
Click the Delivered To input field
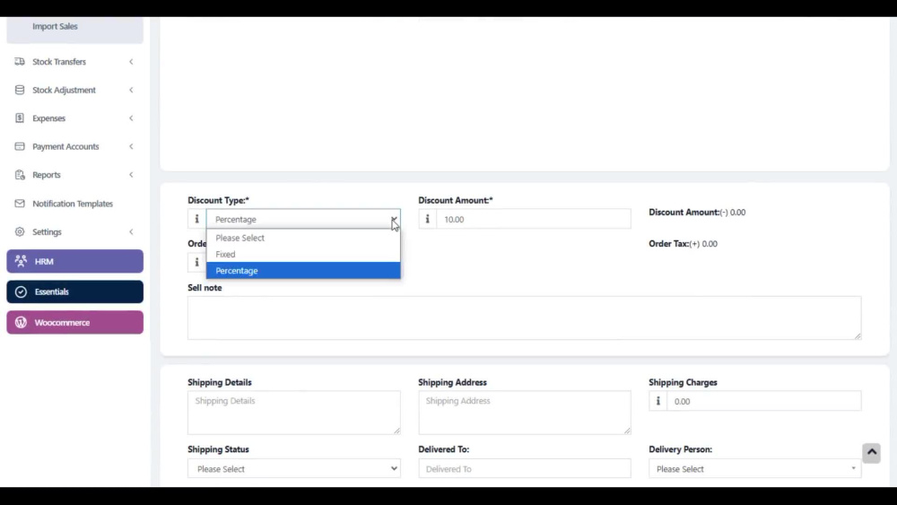524,468
